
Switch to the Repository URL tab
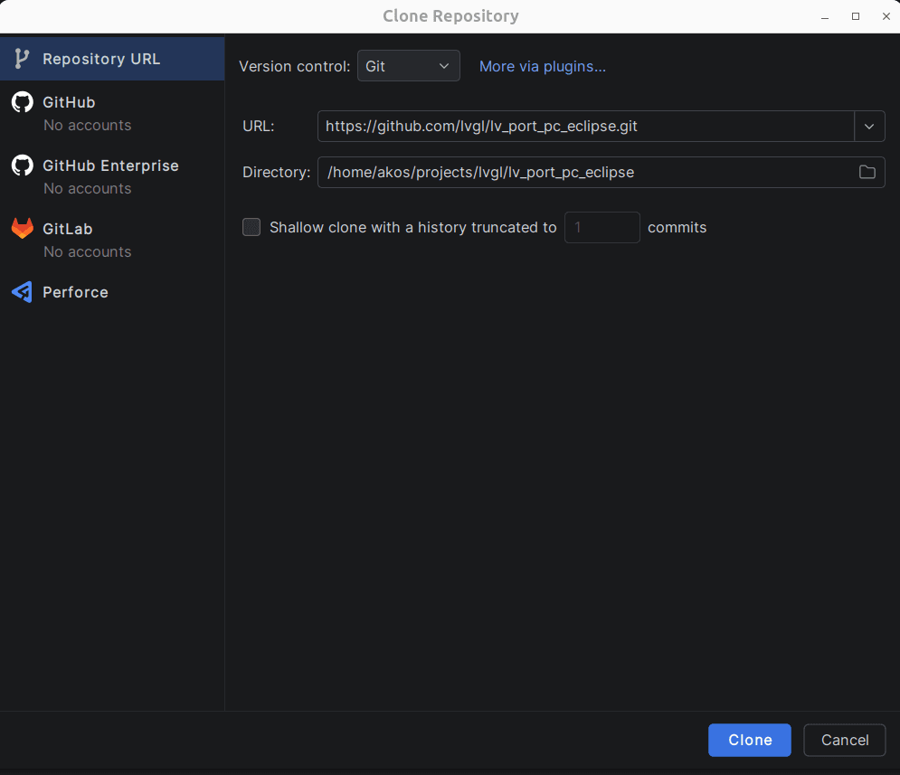click(x=112, y=59)
